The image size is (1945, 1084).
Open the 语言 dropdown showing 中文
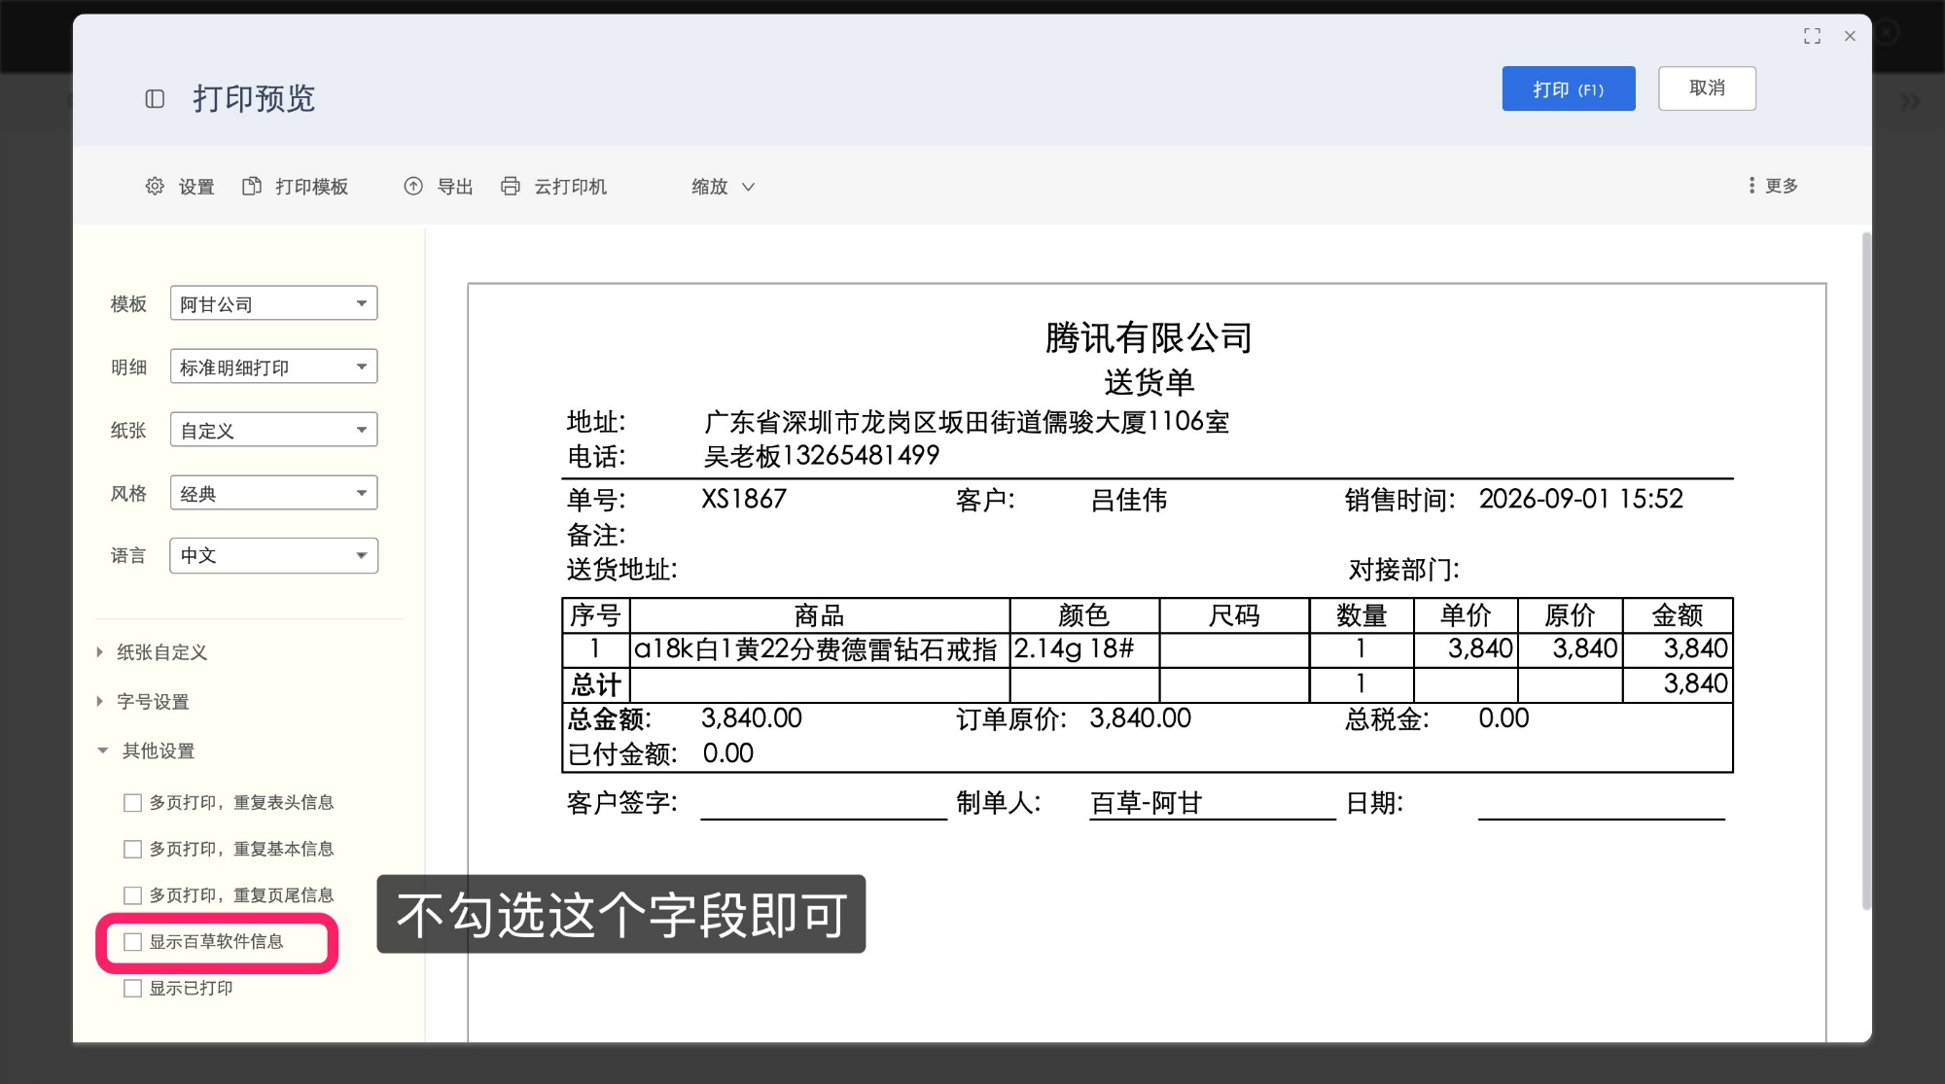273,555
